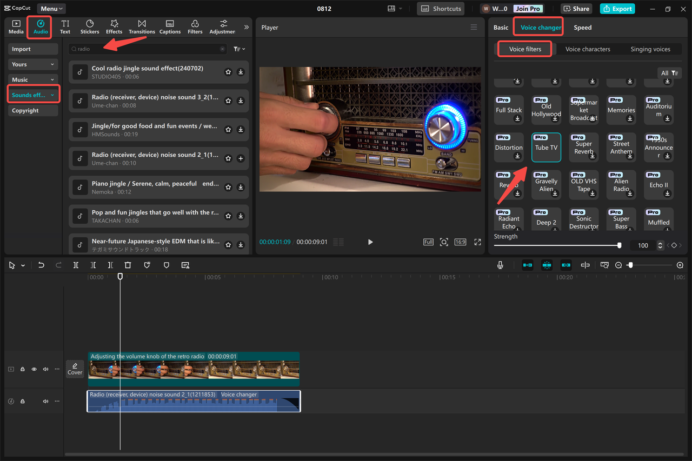Click the Export button
Screen dimensions: 692x461
(x=617, y=8)
